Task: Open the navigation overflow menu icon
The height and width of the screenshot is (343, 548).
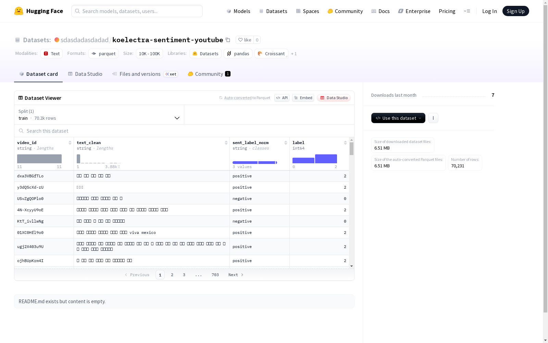Action: [x=467, y=11]
